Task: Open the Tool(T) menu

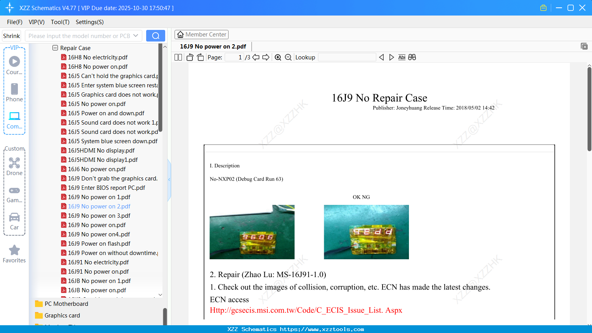Action: point(60,22)
